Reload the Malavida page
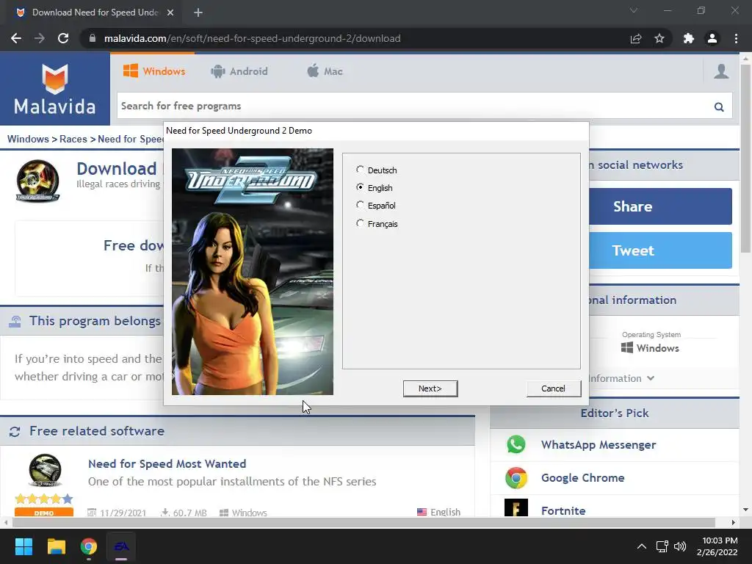 click(x=63, y=38)
